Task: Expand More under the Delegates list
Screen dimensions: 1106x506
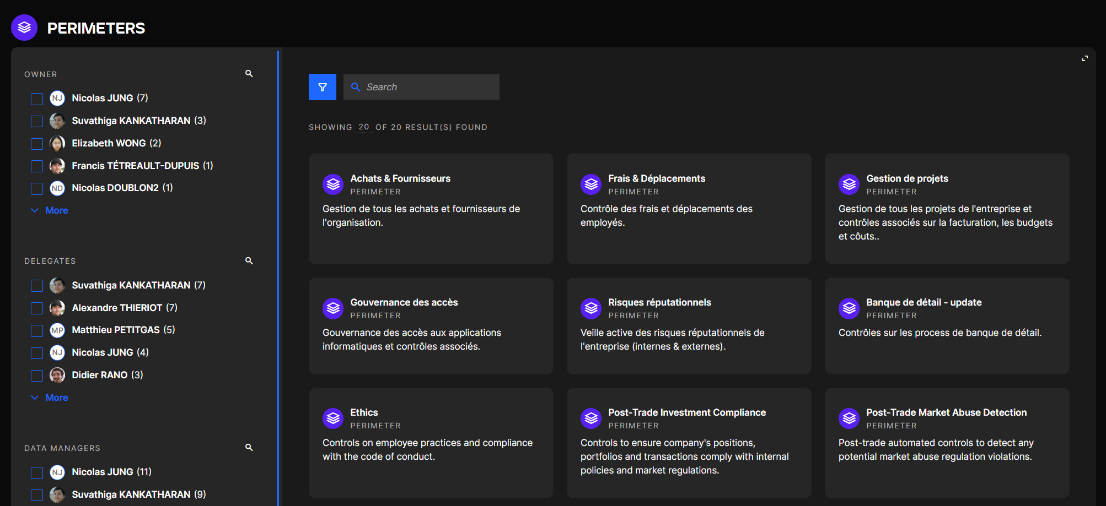Action: click(56, 398)
